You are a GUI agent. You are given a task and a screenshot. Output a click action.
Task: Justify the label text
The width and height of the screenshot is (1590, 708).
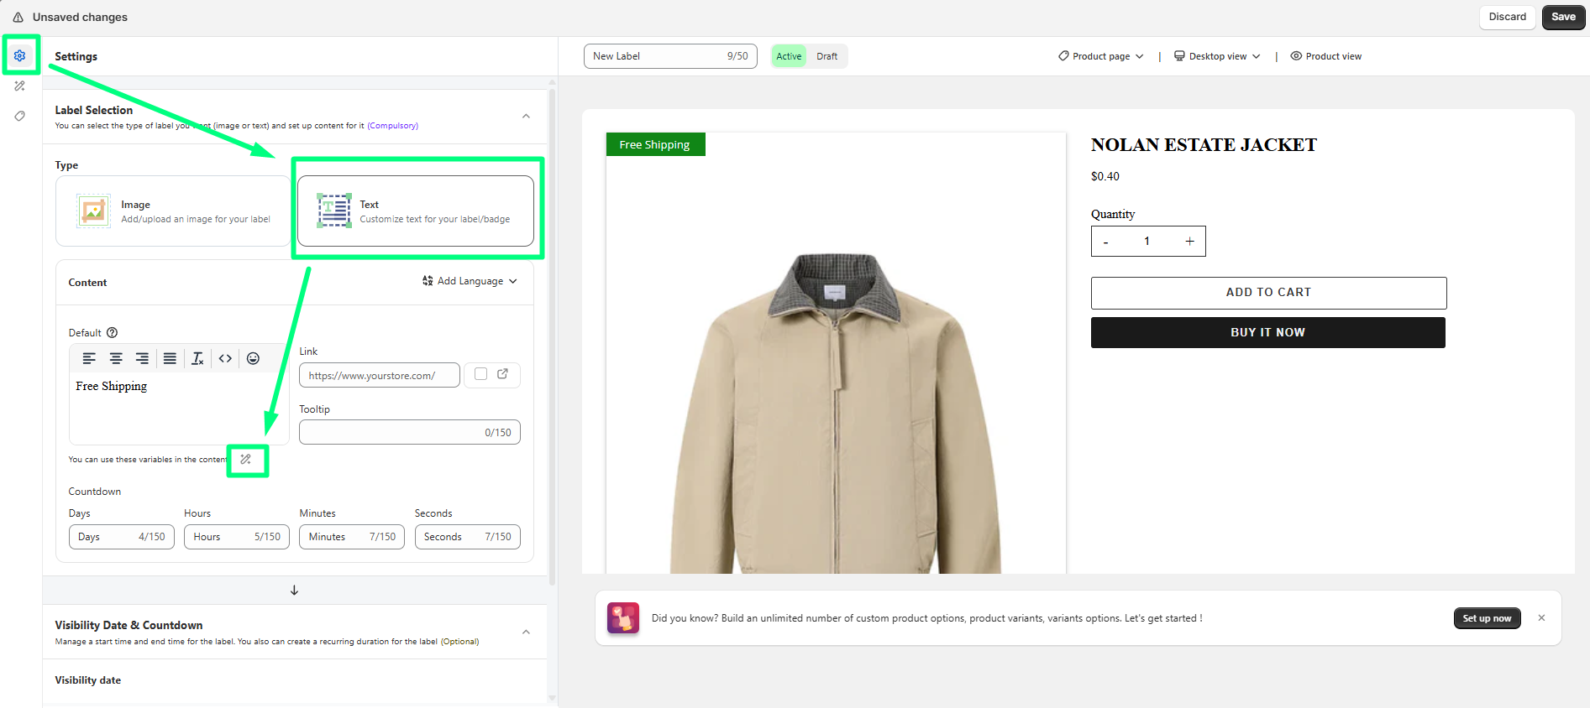pos(170,359)
